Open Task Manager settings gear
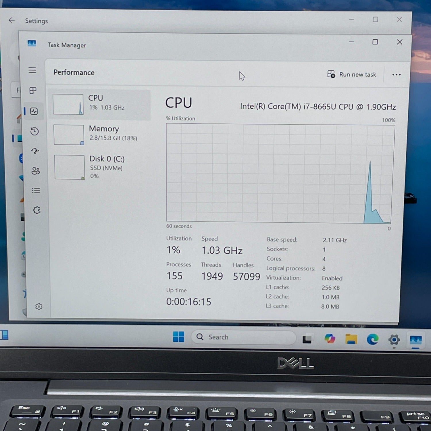This screenshot has width=431, height=431. click(x=39, y=307)
